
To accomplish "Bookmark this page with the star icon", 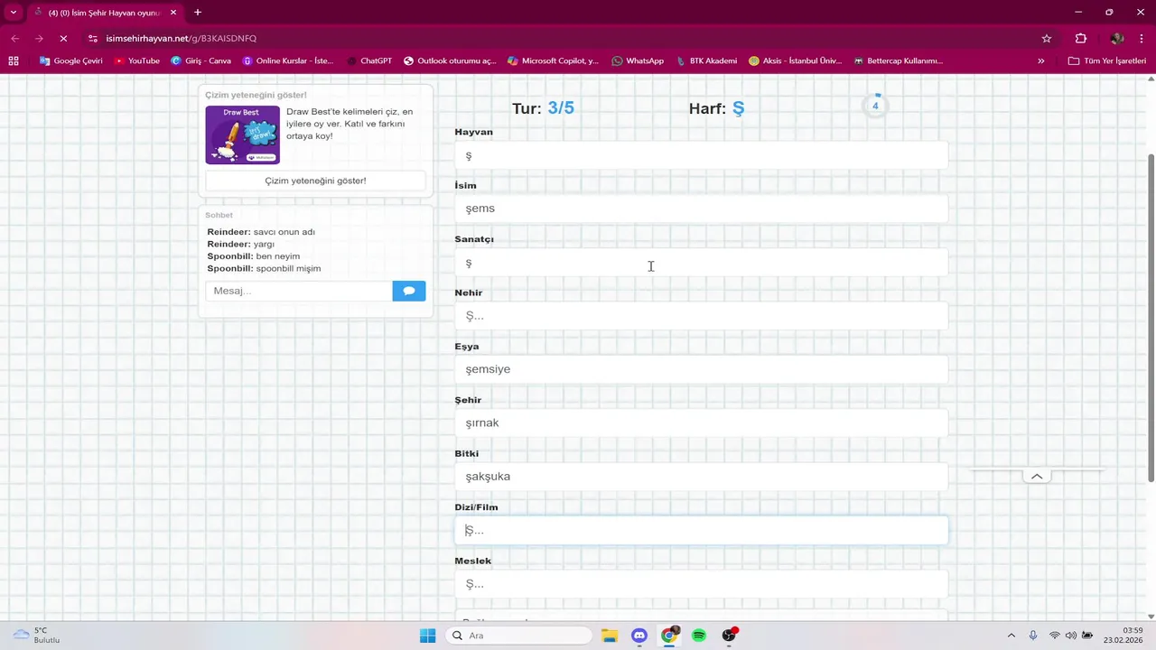I will [1047, 39].
